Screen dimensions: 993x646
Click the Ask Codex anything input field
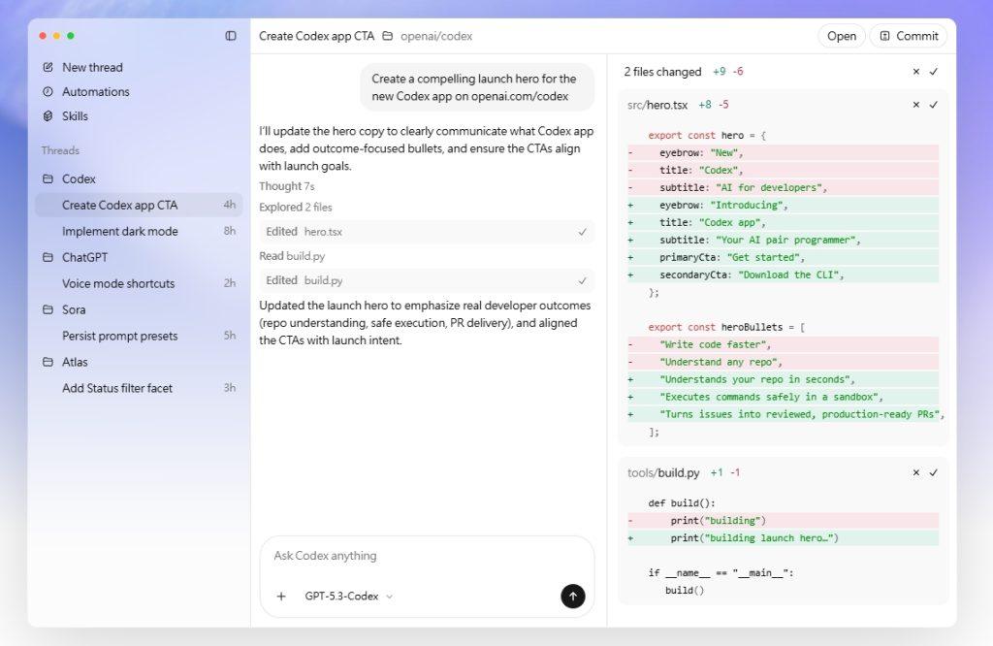(x=427, y=556)
